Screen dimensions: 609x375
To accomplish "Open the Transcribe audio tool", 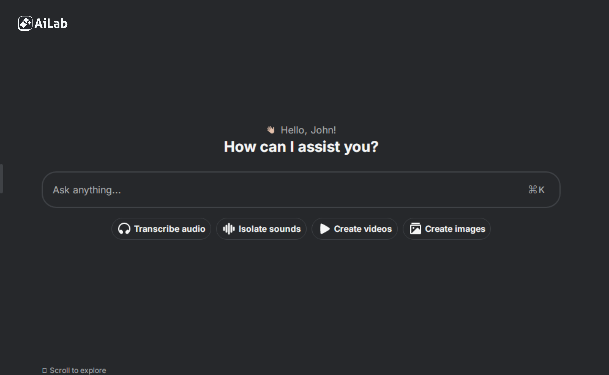I will click(x=161, y=229).
